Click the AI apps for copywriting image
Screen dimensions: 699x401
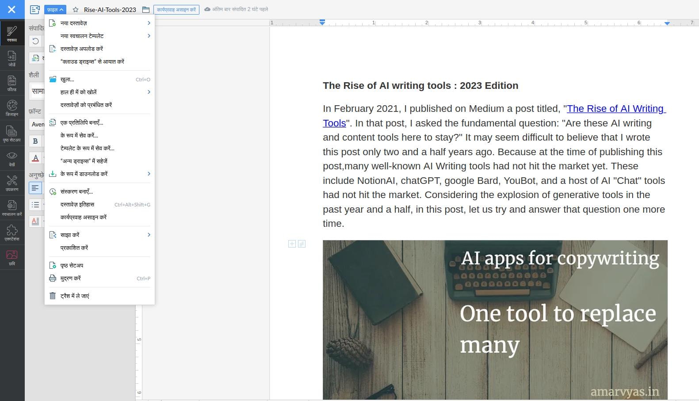[x=495, y=320]
